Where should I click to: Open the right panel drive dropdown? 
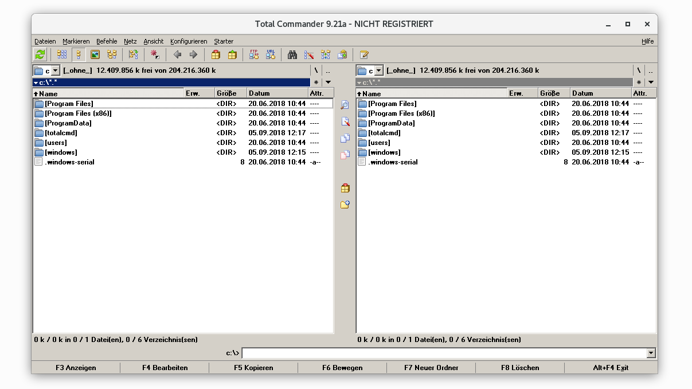(378, 70)
